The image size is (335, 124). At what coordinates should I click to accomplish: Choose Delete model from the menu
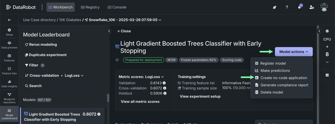tap(272, 92)
